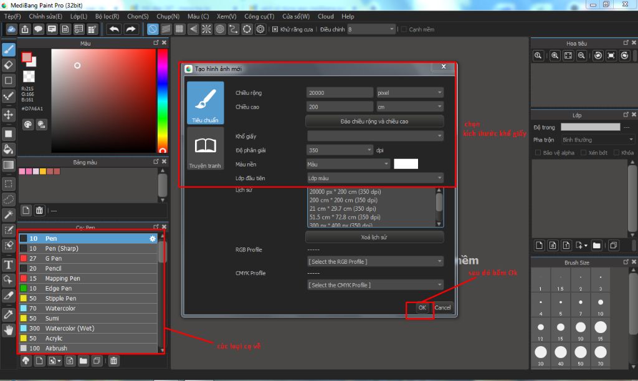Select Tiêu chuẩn canvas type

206,102
